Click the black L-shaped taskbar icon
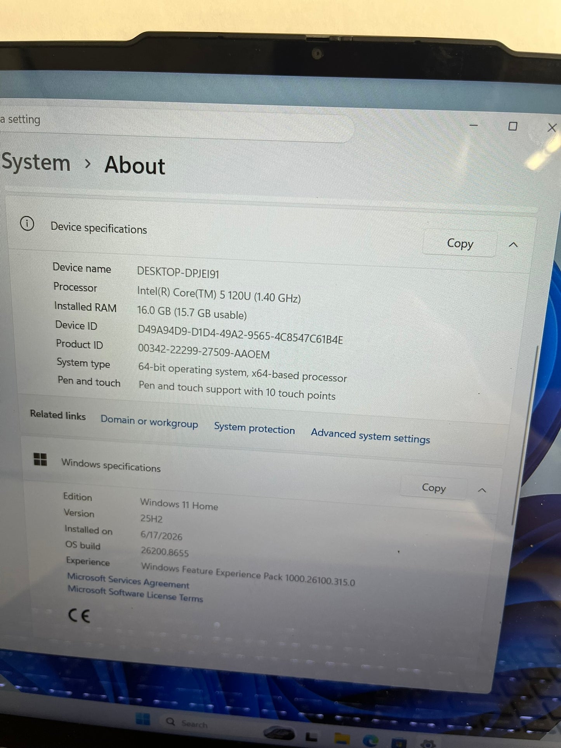 click(311, 736)
